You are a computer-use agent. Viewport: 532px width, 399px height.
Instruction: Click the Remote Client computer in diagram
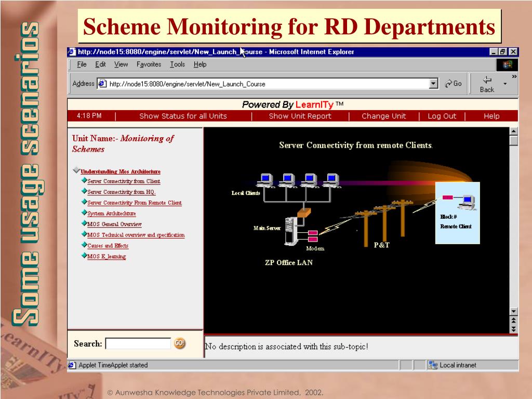point(467,203)
